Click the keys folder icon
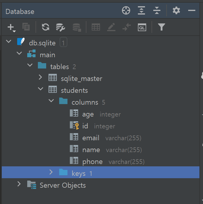This screenshot has width=203, height=204. [x=63, y=172]
